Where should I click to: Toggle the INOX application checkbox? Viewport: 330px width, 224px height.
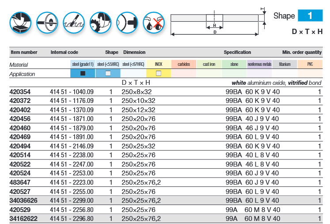point(159,73)
